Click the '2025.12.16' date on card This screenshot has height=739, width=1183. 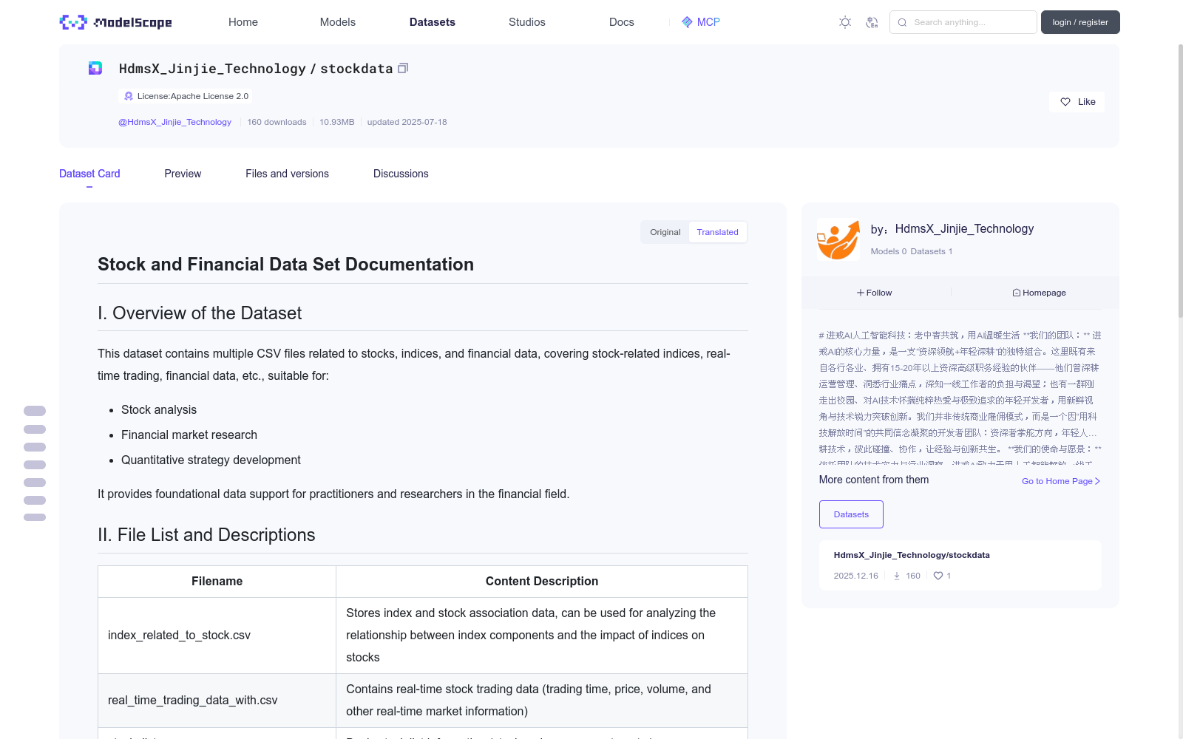856,576
